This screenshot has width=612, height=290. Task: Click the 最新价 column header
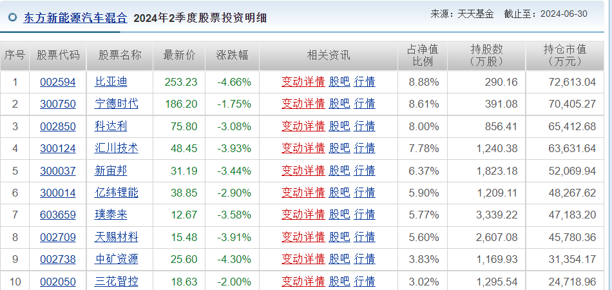tap(179, 55)
